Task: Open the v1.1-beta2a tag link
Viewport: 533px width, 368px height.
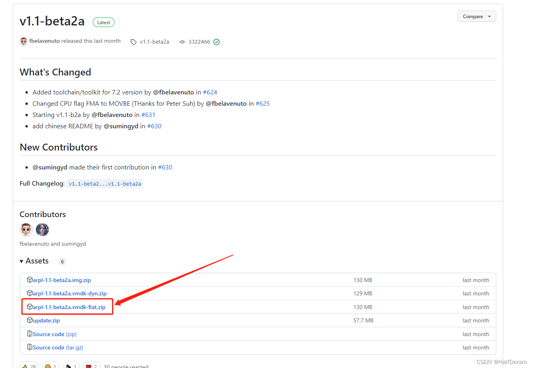Action: [x=154, y=42]
